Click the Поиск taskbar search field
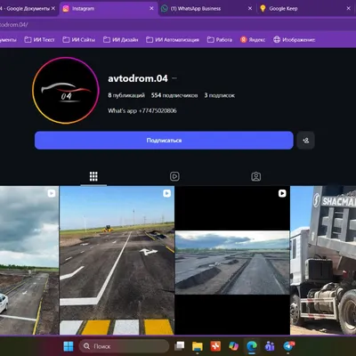This screenshot has width=356, height=356. pos(124,346)
